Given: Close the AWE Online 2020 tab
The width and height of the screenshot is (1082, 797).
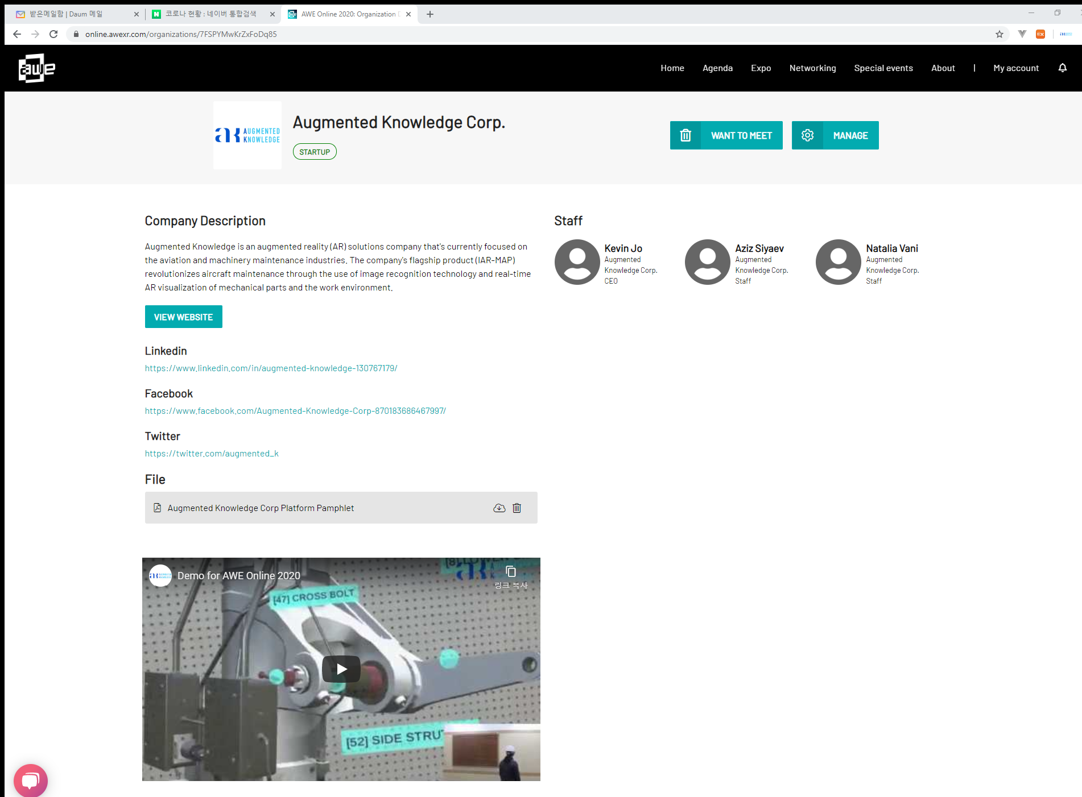Looking at the screenshot, I should [x=408, y=14].
